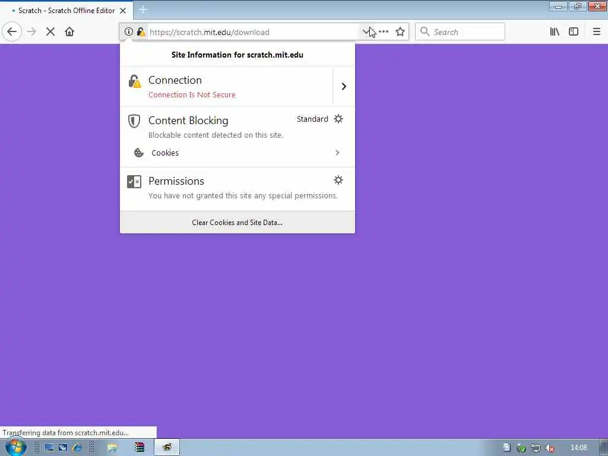The width and height of the screenshot is (608, 456).
Task: Expand the Cookies row chevron
Action: [x=337, y=153]
